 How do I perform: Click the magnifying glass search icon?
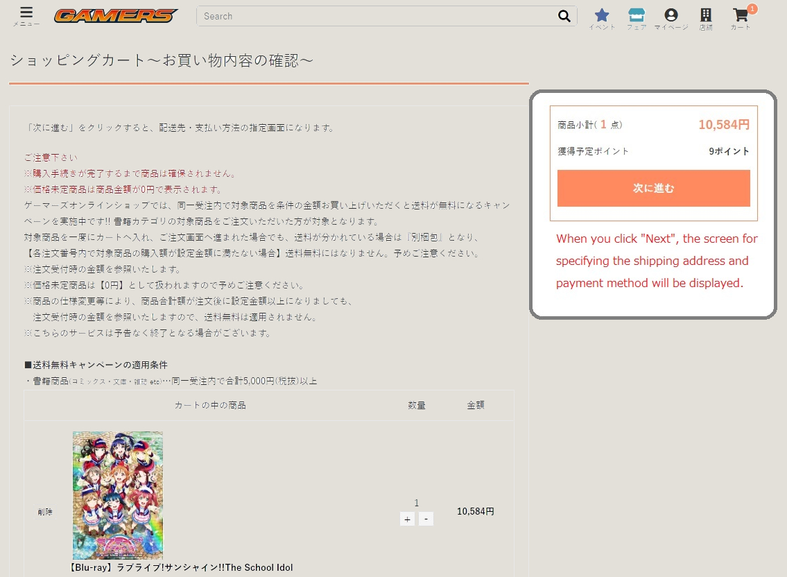(564, 16)
